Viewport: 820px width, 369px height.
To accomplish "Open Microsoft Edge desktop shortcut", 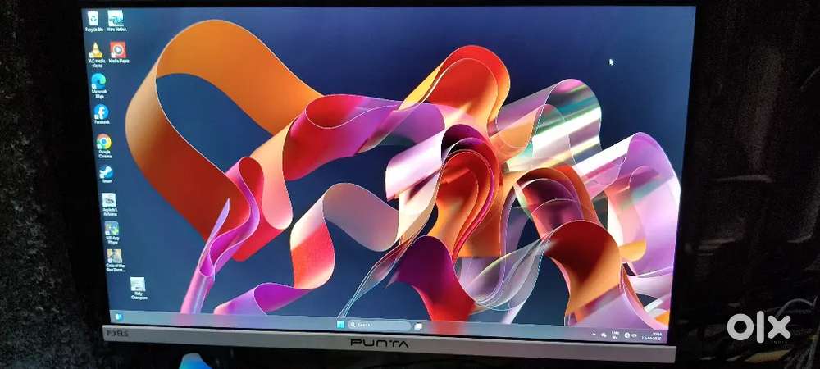I will [98, 81].
